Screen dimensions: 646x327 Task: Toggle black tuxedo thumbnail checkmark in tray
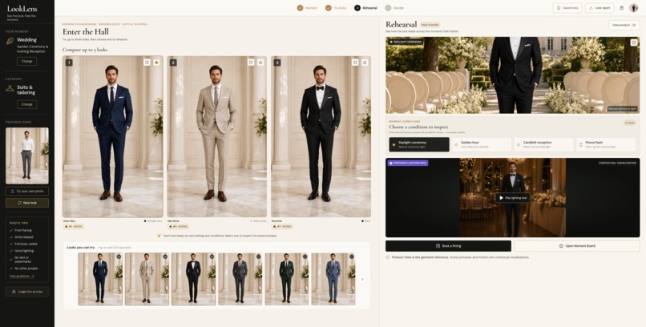(x=212, y=256)
